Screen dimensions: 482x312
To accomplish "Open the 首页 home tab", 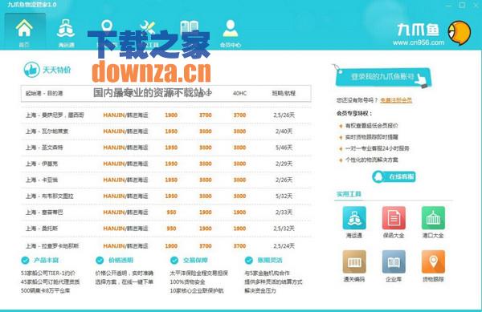I will [25, 31].
